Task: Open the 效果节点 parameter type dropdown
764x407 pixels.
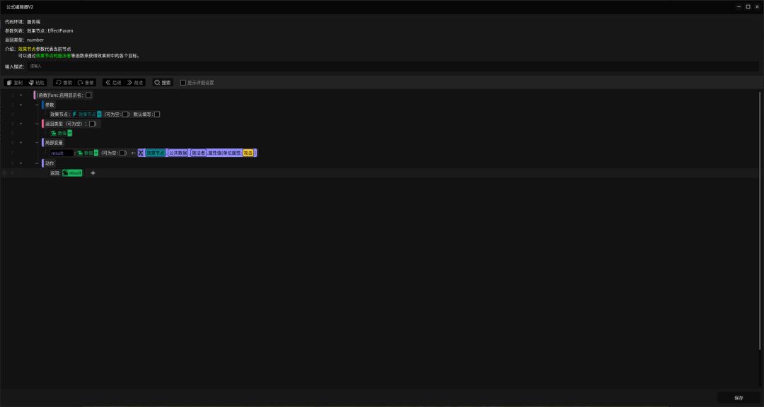Action: pos(99,114)
